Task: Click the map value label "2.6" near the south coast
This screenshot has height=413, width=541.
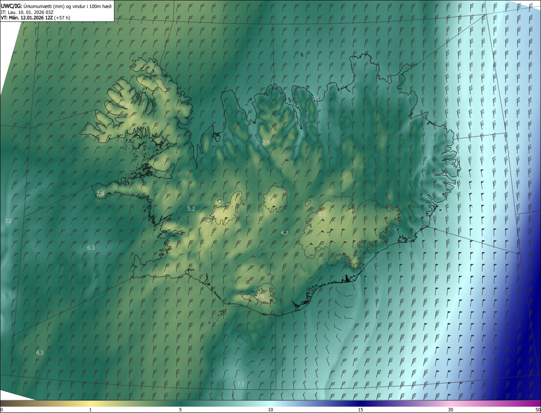Action: 260,296
